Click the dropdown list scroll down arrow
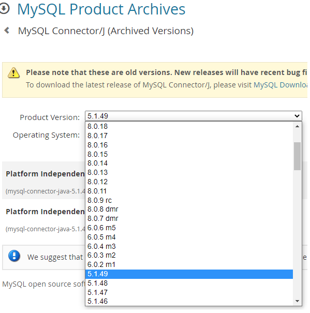The height and width of the screenshot is (313, 310). pos(297,301)
